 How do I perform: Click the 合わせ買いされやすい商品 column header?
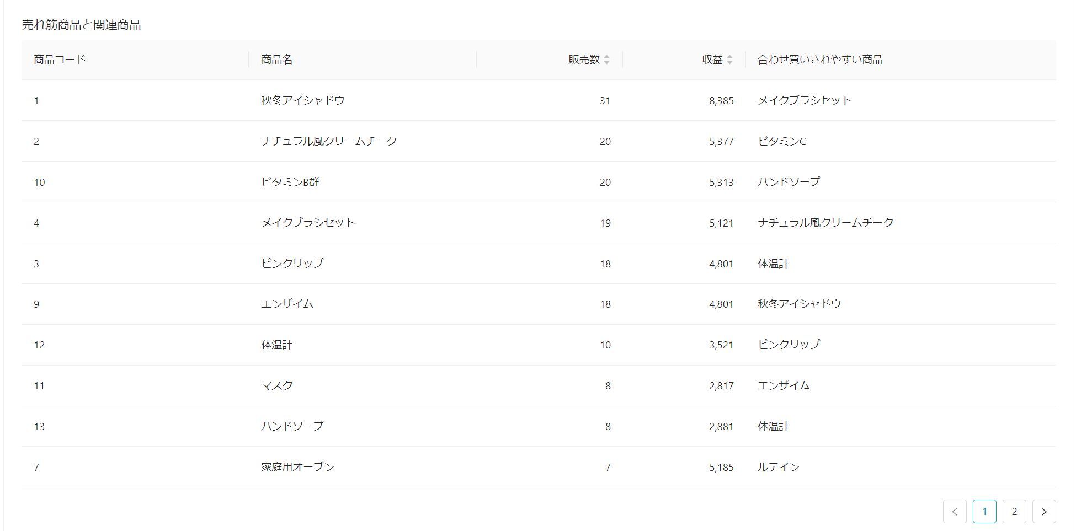pyautogui.click(x=820, y=60)
